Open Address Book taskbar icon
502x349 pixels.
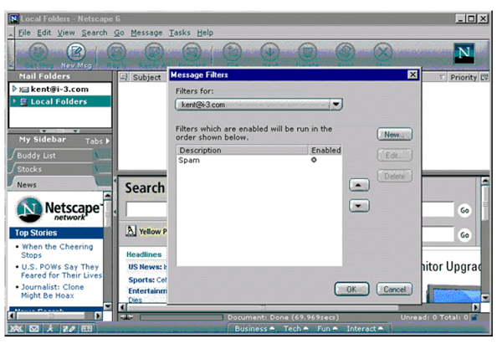tap(86, 329)
